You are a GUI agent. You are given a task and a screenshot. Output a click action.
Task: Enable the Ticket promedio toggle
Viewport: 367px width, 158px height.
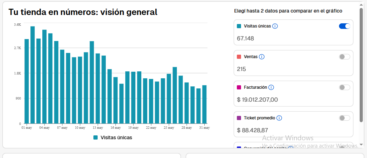coord(344,118)
